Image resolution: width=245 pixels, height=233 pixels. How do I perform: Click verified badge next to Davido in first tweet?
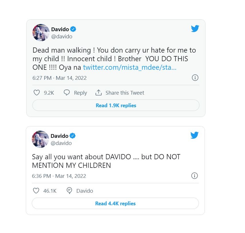point(73,29)
